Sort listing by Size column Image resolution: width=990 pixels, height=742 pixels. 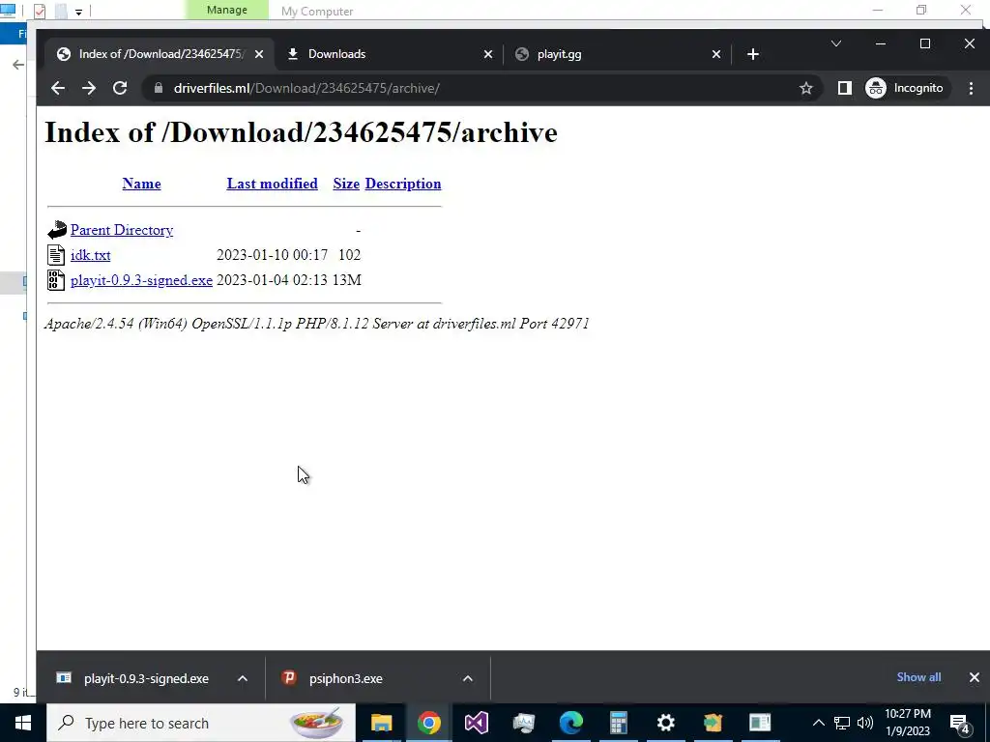click(x=346, y=184)
